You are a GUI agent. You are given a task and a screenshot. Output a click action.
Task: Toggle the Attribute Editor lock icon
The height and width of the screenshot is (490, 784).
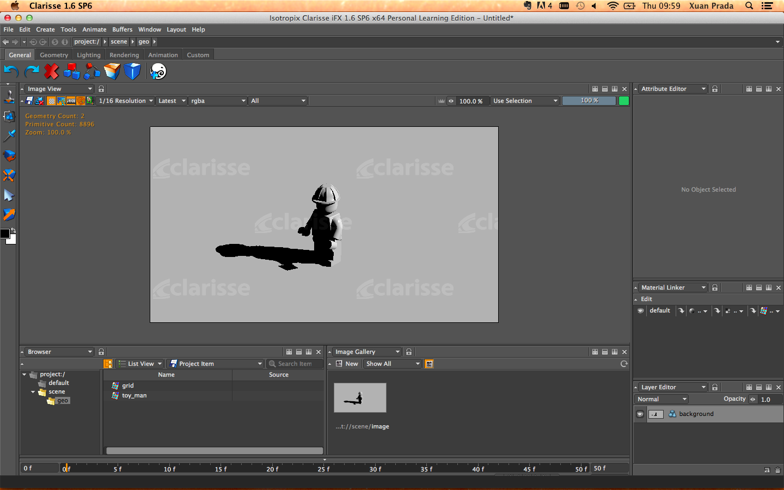coord(715,89)
